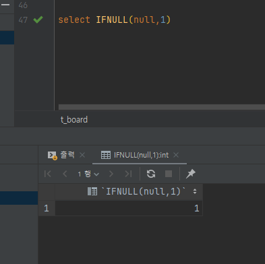265x264 pixels.
Task: Click green checkmark on line 47
Action: [38, 20]
